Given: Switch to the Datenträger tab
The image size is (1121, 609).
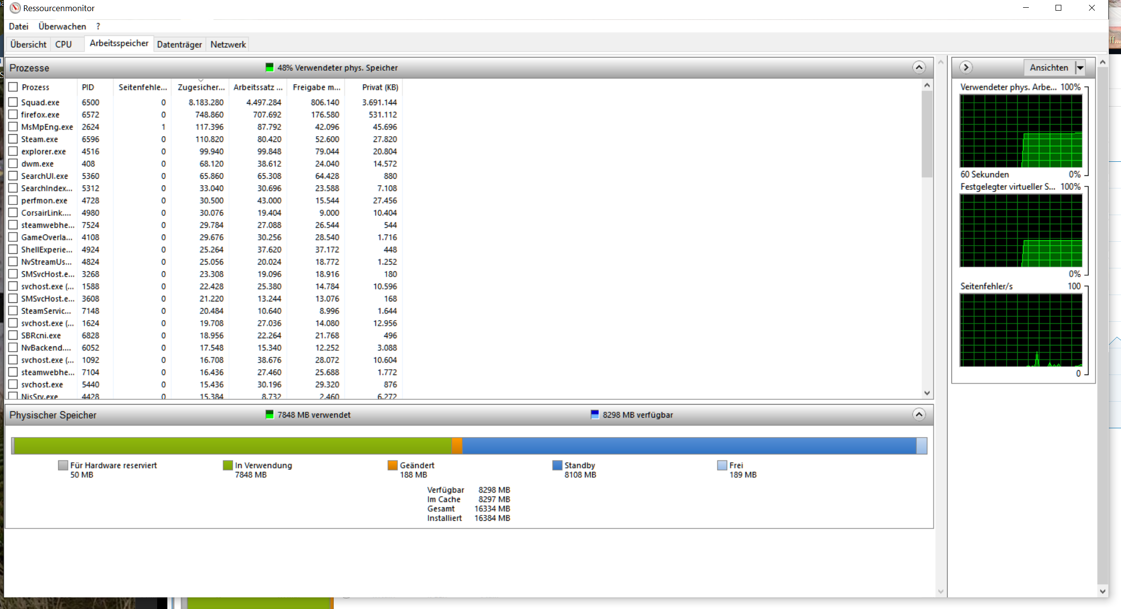Looking at the screenshot, I should click(179, 45).
